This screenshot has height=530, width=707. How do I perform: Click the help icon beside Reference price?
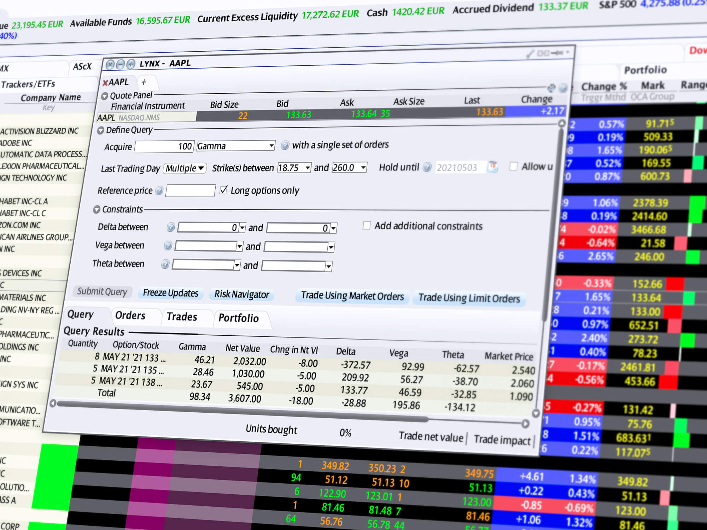point(159,191)
